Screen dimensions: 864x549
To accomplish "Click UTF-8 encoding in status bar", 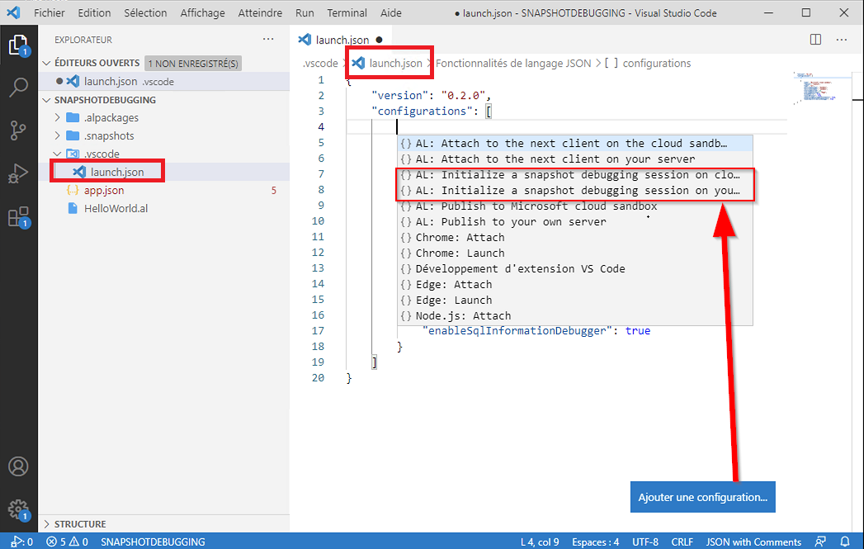I will (x=645, y=542).
